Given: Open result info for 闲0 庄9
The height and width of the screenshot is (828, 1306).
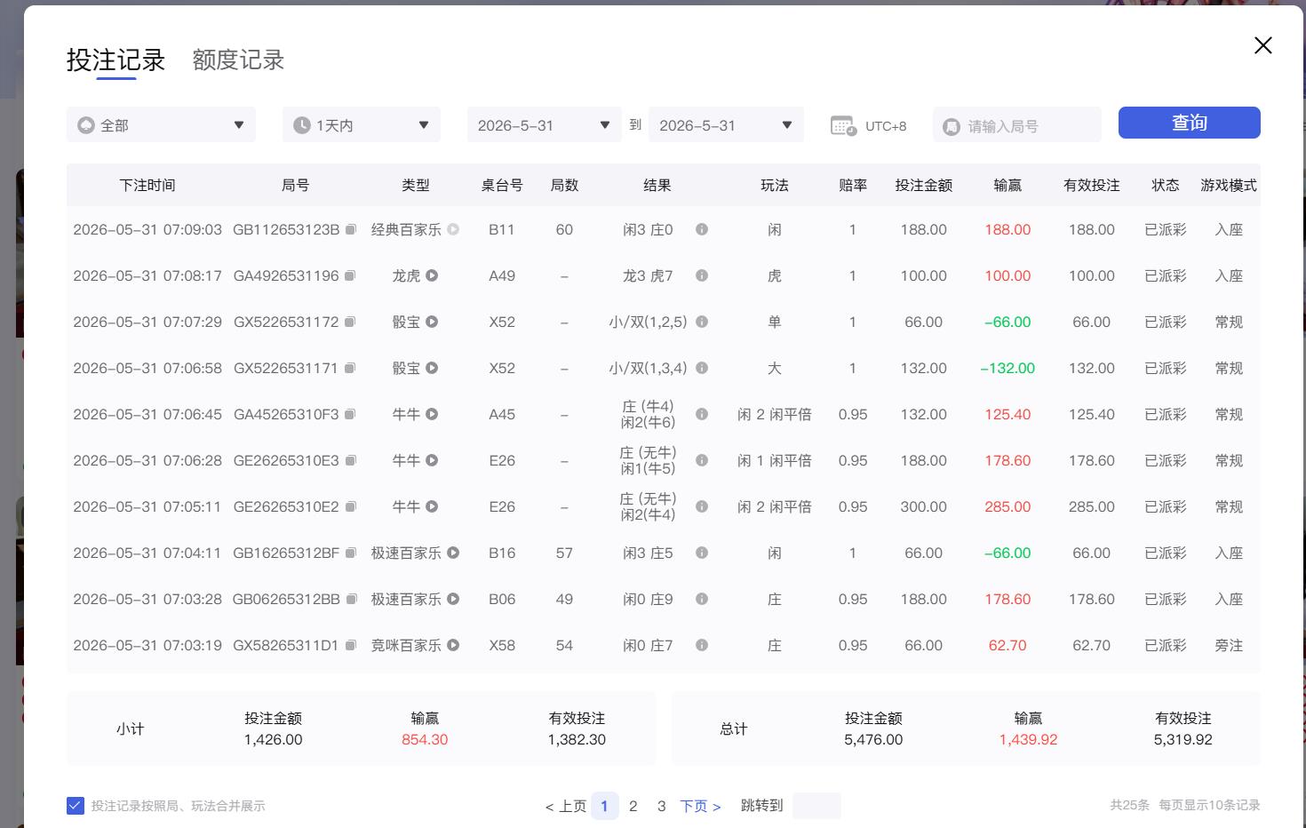Looking at the screenshot, I should (702, 599).
